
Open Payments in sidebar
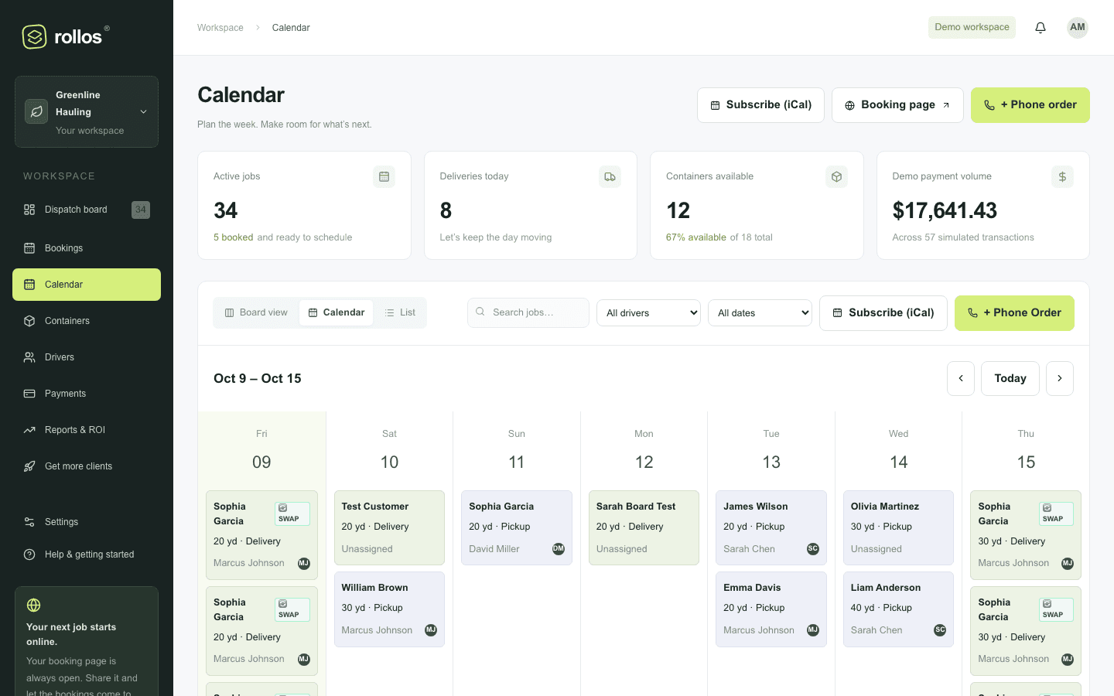87,394
